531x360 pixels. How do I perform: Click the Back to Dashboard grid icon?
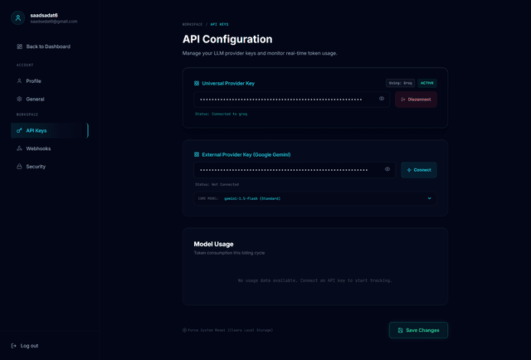point(19,46)
